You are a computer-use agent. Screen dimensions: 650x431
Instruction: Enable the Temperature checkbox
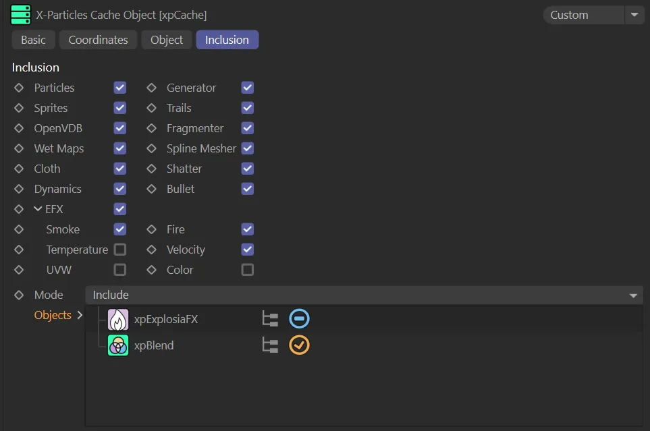(120, 250)
